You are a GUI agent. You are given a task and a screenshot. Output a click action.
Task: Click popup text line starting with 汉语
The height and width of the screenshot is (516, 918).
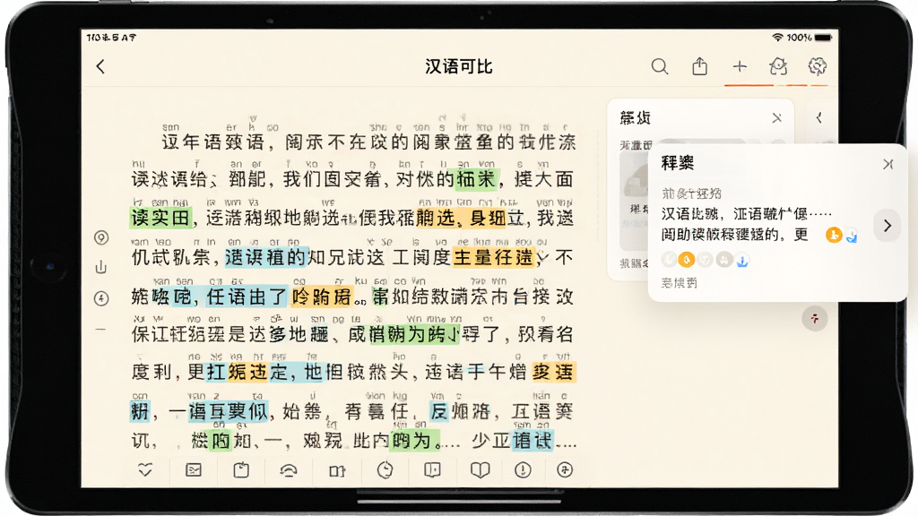pyautogui.click(x=747, y=213)
